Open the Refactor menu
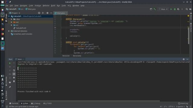193x108 pixels. pos(46,6)
